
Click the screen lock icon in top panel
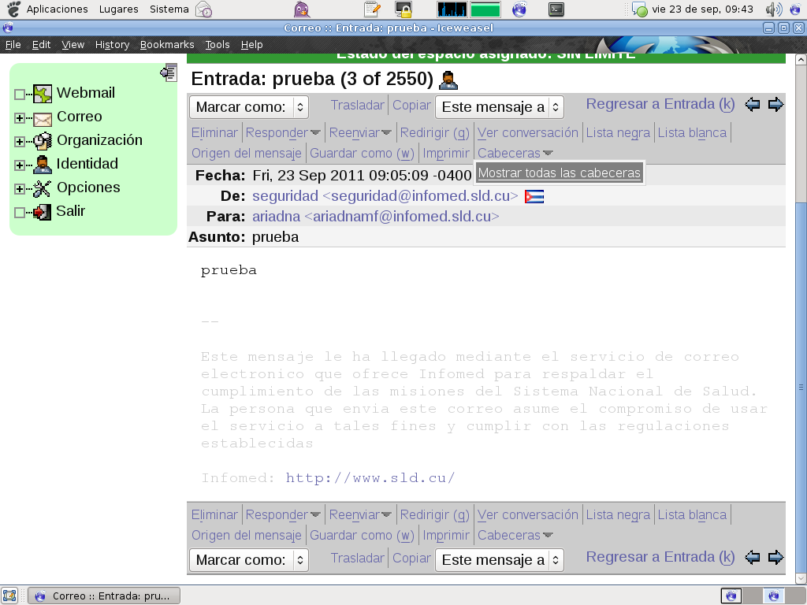pyautogui.click(x=403, y=9)
